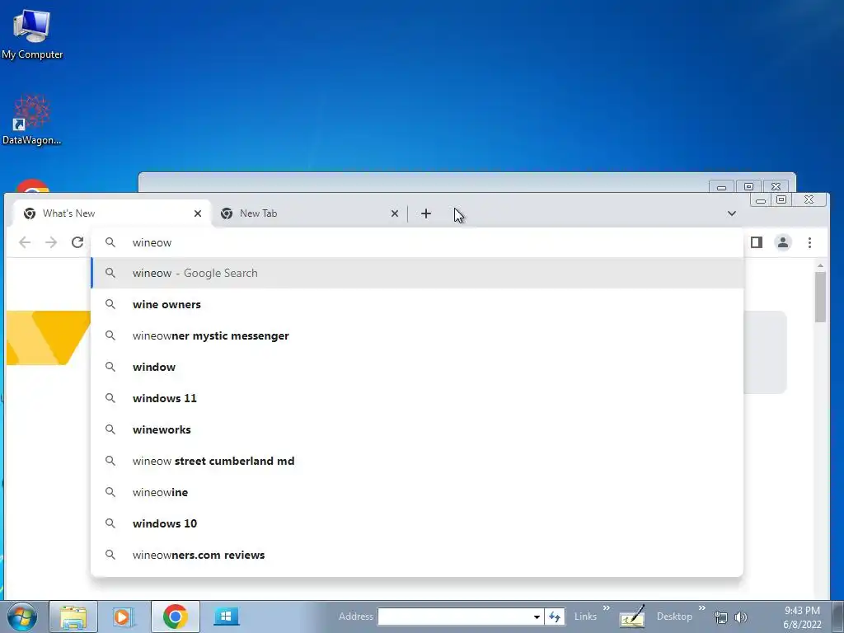
Task: Pick the 'windows 11' suggestion
Action: (417, 398)
